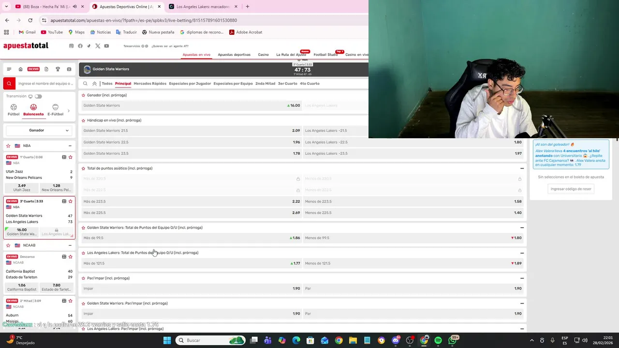Screen dimensions: 619x348
Task: Click browser reload button
Action: (30, 20)
